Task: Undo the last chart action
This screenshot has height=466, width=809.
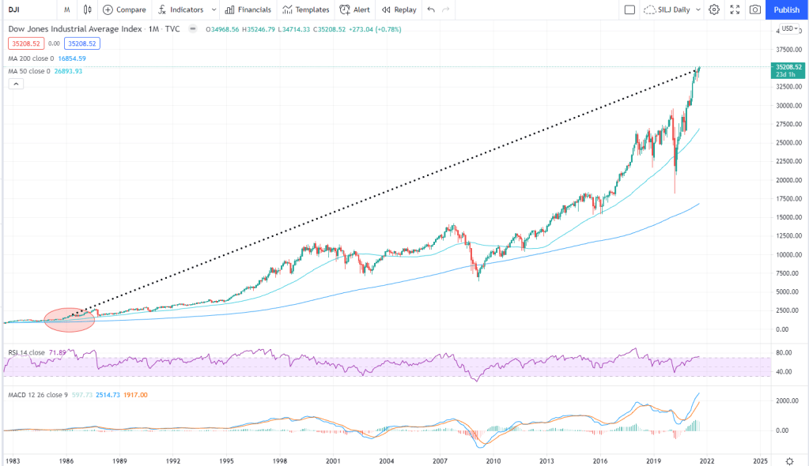Action: coord(430,9)
